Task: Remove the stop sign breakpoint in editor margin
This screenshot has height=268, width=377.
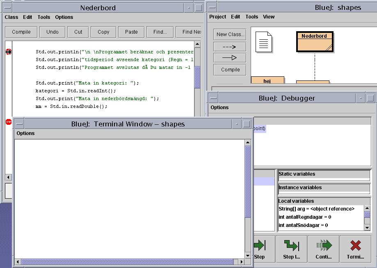Action: click(9, 122)
